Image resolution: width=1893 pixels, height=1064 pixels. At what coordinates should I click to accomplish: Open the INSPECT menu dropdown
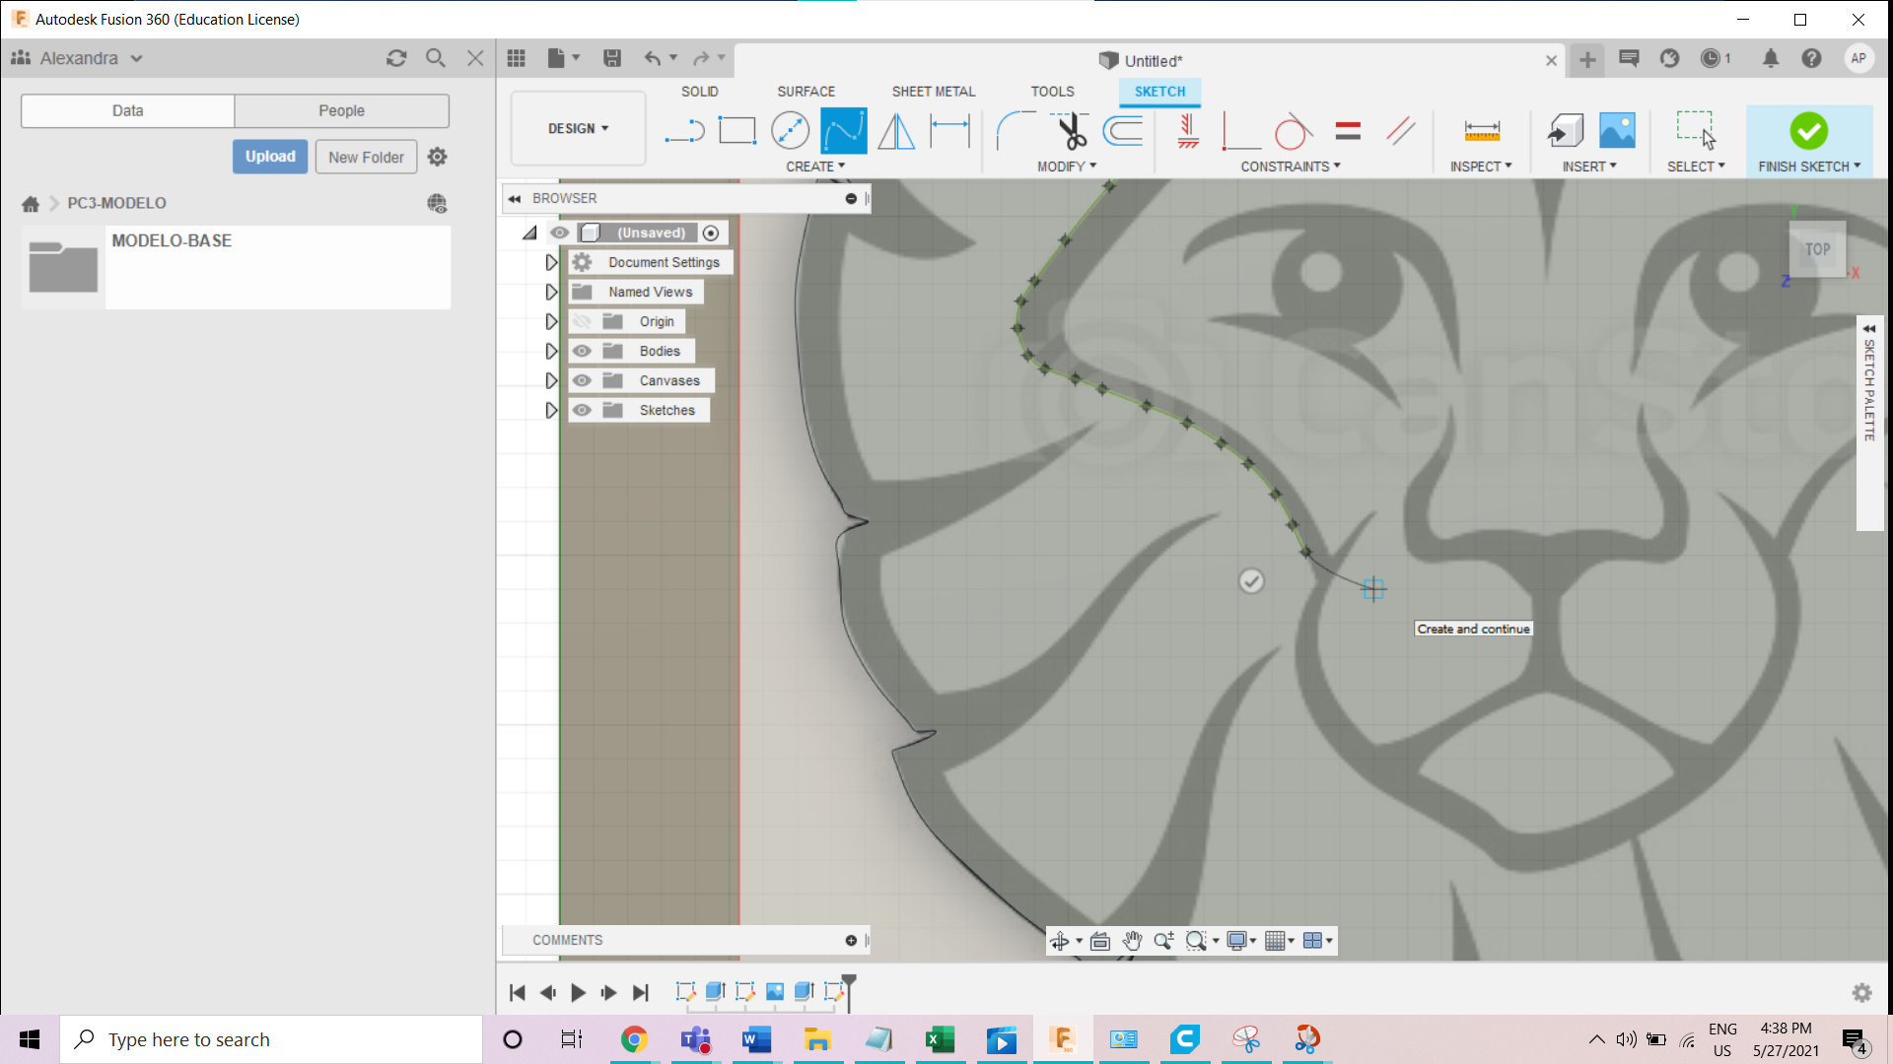click(x=1481, y=166)
